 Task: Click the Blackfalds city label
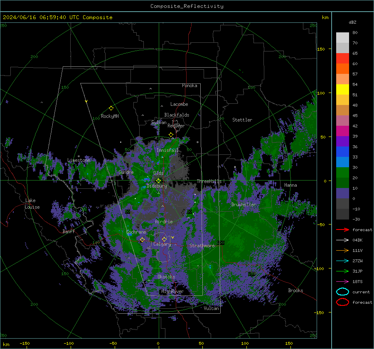[x=177, y=115]
